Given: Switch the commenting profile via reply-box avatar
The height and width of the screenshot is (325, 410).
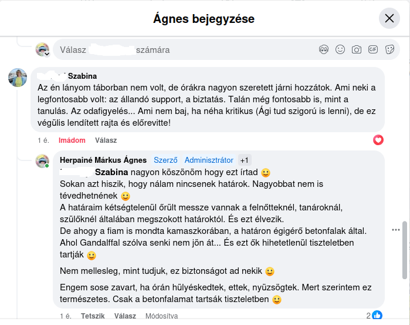Looking at the screenshot, I should (x=42, y=50).
